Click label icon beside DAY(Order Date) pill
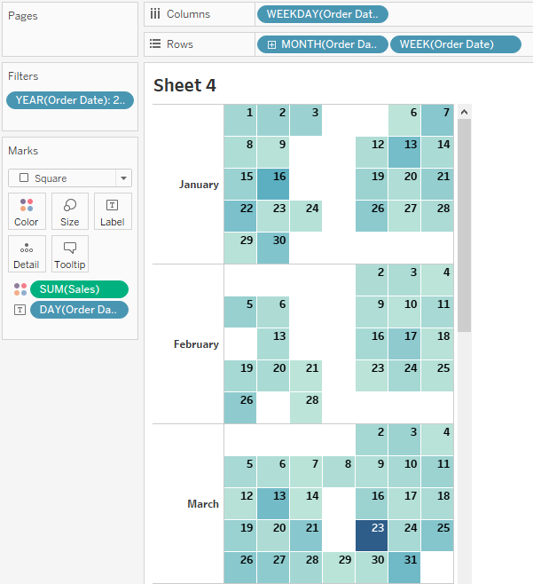This screenshot has width=533, height=584. click(20, 310)
